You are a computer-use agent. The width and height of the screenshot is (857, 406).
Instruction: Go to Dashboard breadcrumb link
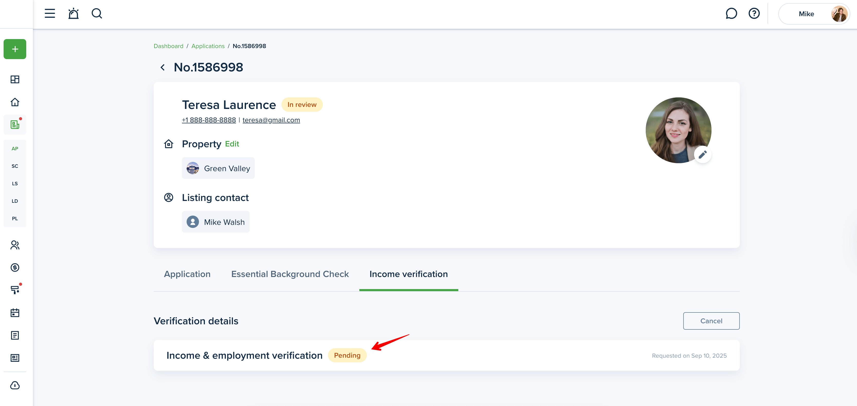168,46
